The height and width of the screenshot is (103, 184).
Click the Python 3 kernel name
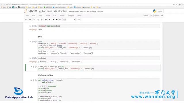[157, 15]
